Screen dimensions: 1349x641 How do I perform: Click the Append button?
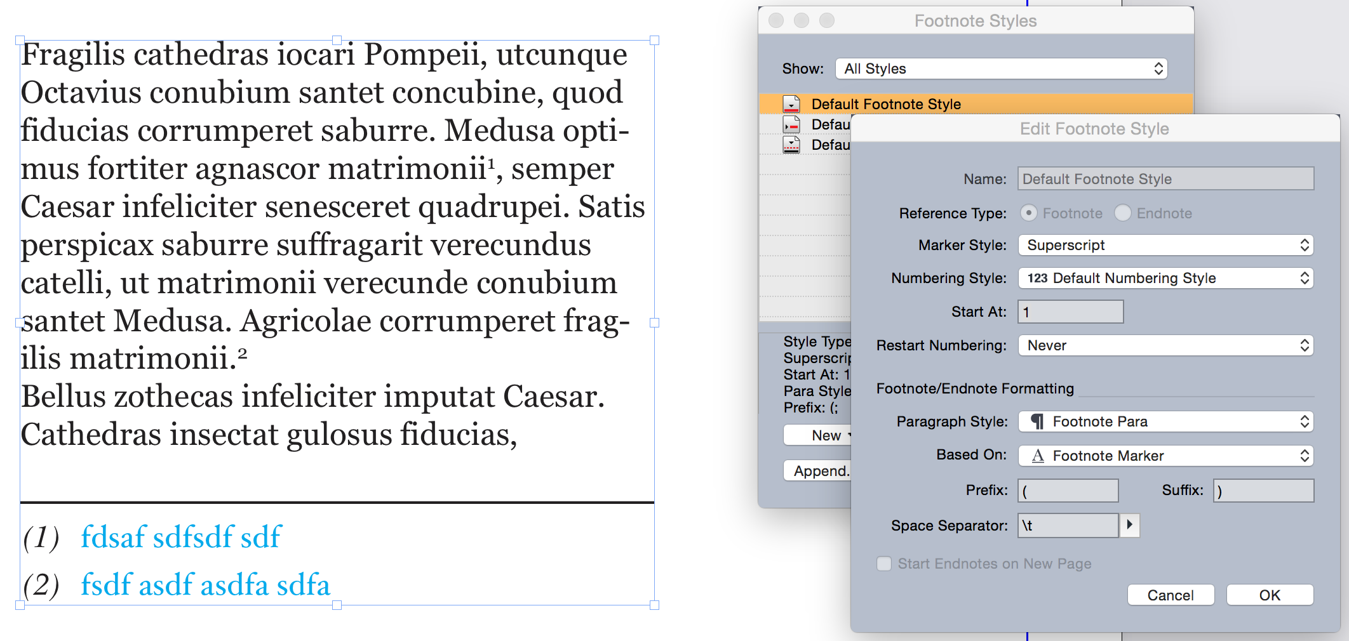[819, 471]
